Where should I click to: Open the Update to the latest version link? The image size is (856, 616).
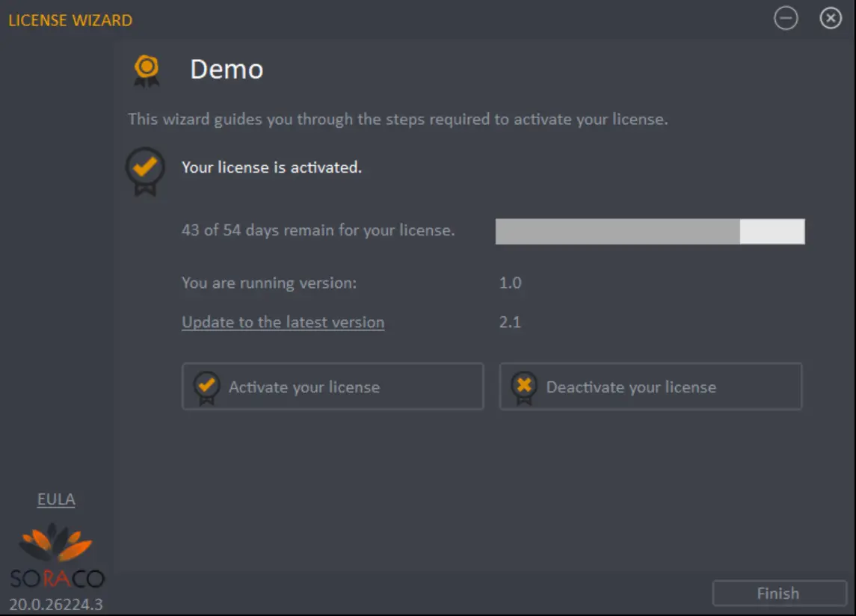click(x=283, y=322)
